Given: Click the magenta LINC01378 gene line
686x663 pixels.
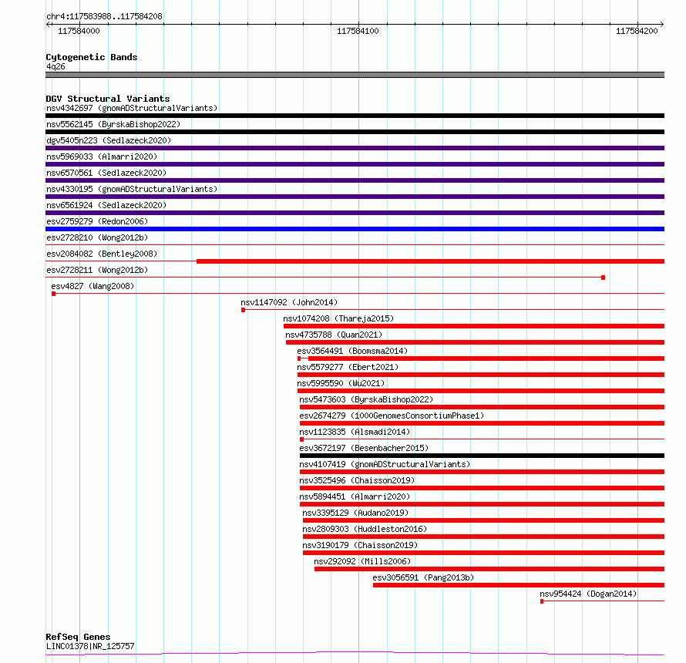Looking at the screenshot, I should click(x=355, y=654).
